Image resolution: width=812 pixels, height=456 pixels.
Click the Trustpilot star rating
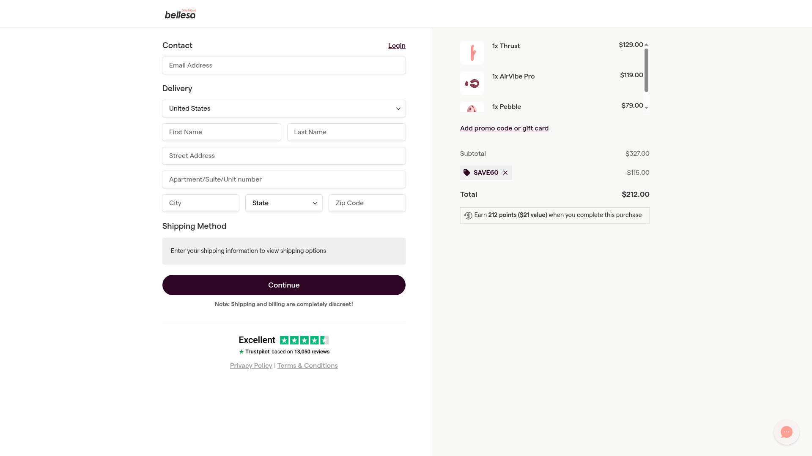click(x=304, y=340)
